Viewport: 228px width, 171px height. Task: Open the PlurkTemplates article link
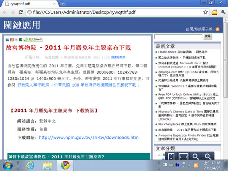pos(187,124)
